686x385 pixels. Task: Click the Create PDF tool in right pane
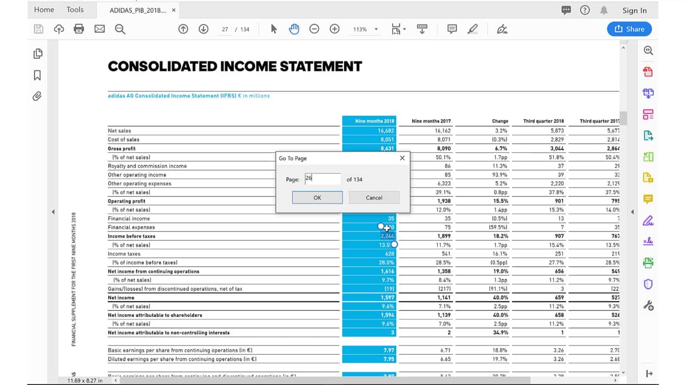pos(648,72)
